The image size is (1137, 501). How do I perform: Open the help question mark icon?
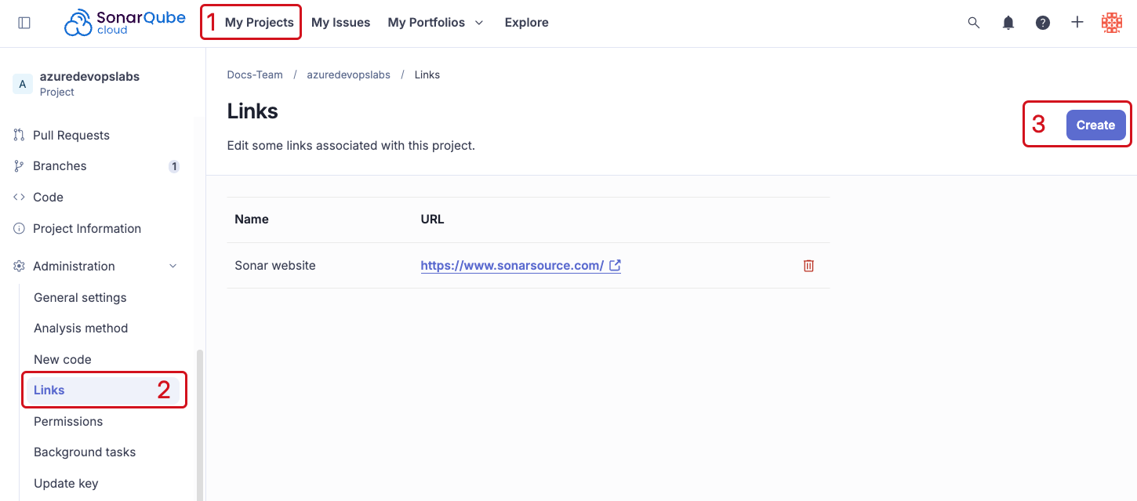click(x=1043, y=23)
